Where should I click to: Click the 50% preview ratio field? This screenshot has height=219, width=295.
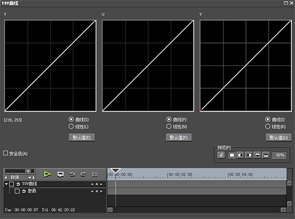click(279, 155)
